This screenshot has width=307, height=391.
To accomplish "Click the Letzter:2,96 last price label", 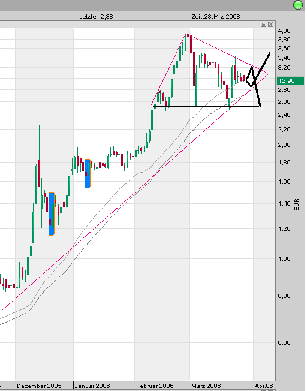I will coord(96,17).
